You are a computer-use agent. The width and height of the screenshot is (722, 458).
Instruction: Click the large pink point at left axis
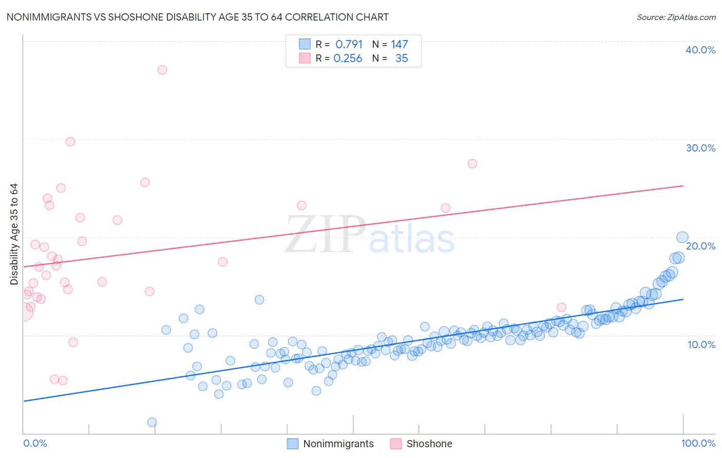pyautogui.click(x=24, y=312)
